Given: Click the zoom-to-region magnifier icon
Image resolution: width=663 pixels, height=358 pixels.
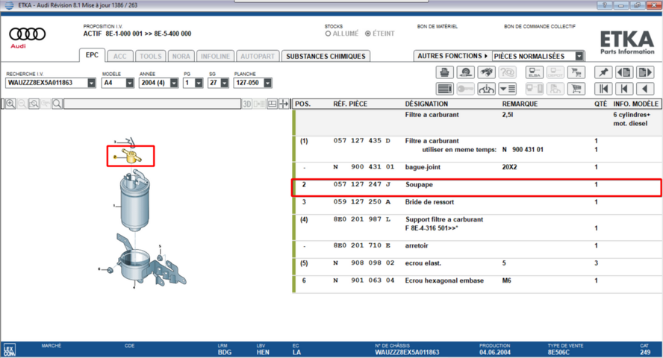Looking at the screenshot, I should (34, 104).
